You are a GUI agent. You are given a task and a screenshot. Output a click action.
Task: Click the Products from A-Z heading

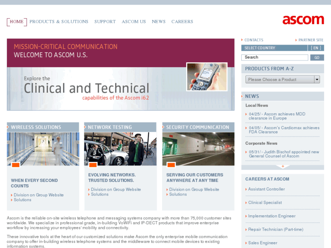coord(269,69)
